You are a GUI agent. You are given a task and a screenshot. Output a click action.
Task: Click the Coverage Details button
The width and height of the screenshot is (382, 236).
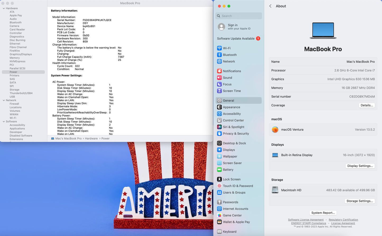[367, 105]
